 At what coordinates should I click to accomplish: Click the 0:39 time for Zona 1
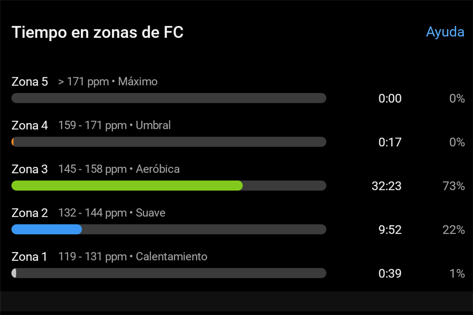click(390, 273)
